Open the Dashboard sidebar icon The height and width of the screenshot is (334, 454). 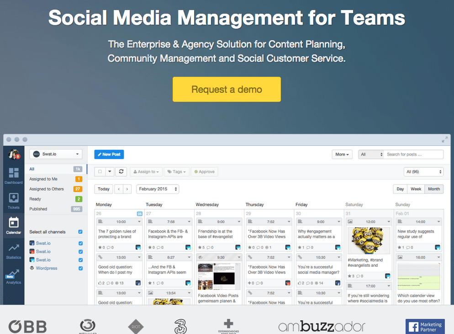click(x=14, y=173)
